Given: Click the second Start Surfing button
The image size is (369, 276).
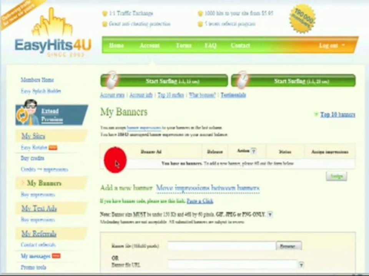Looking at the screenshot, I should click(293, 81).
